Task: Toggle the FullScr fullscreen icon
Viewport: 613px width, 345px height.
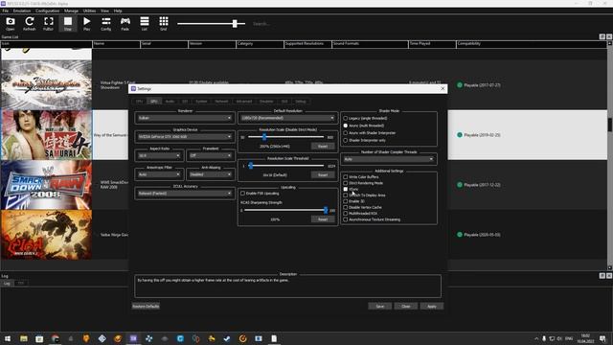Action: [49, 23]
